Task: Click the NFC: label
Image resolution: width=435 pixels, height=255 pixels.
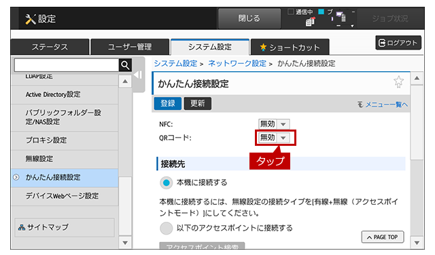Action: coord(166,124)
